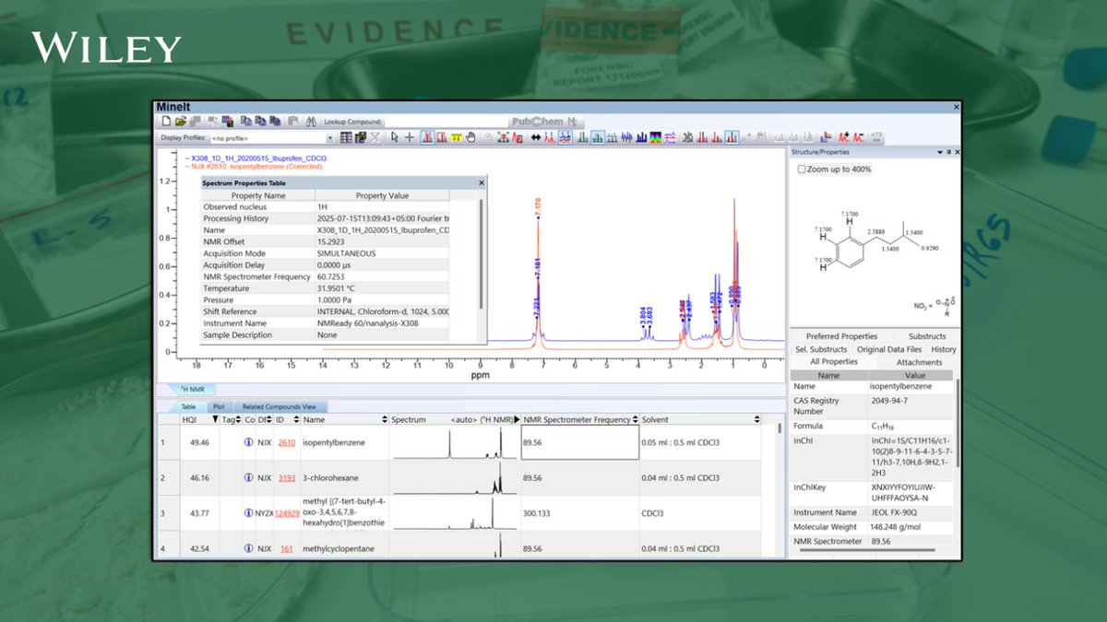
Task: Open the All Properties tab
Action: tap(834, 362)
